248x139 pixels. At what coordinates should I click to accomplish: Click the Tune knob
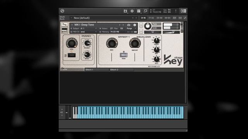(x=148, y=26)
